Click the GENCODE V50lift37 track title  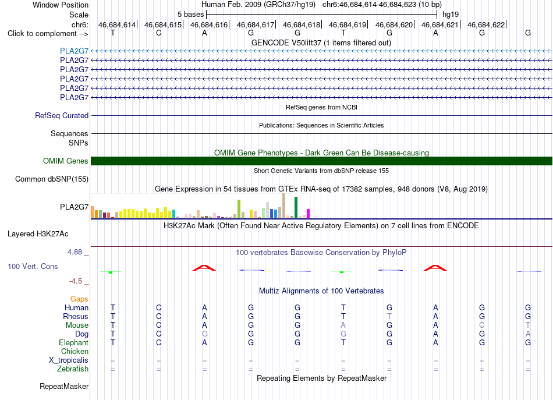click(321, 43)
